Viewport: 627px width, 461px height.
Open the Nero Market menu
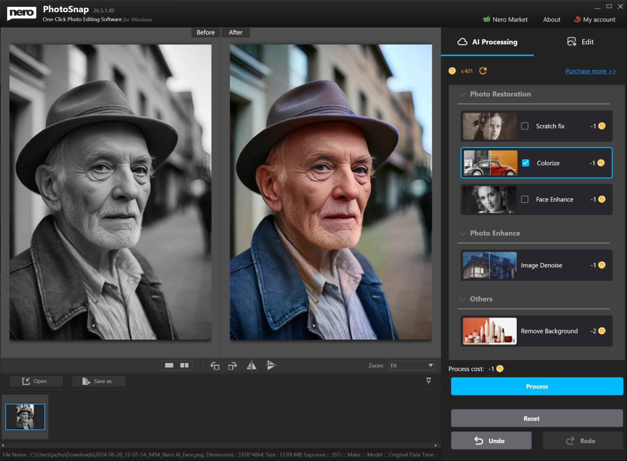click(506, 19)
